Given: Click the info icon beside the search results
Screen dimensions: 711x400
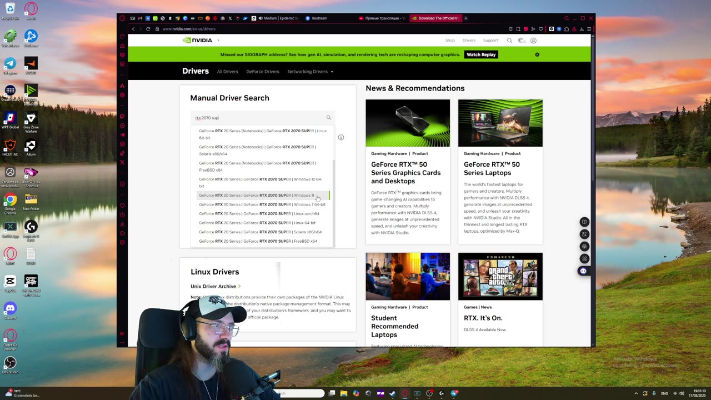Looking at the screenshot, I should pyautogui.click(x=341, y=137).
